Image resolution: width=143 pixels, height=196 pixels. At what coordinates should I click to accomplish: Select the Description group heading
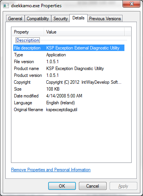click(28, 40)
